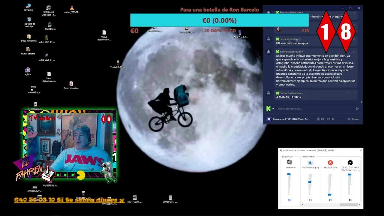Send the chat message with arrow icon
The image size is (384, 216).
tap(357, 109)
